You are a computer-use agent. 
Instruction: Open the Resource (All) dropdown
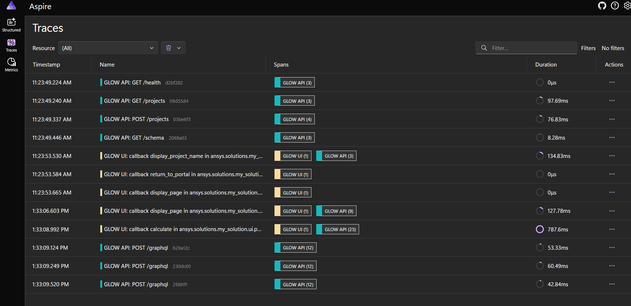tap(108, 48)
